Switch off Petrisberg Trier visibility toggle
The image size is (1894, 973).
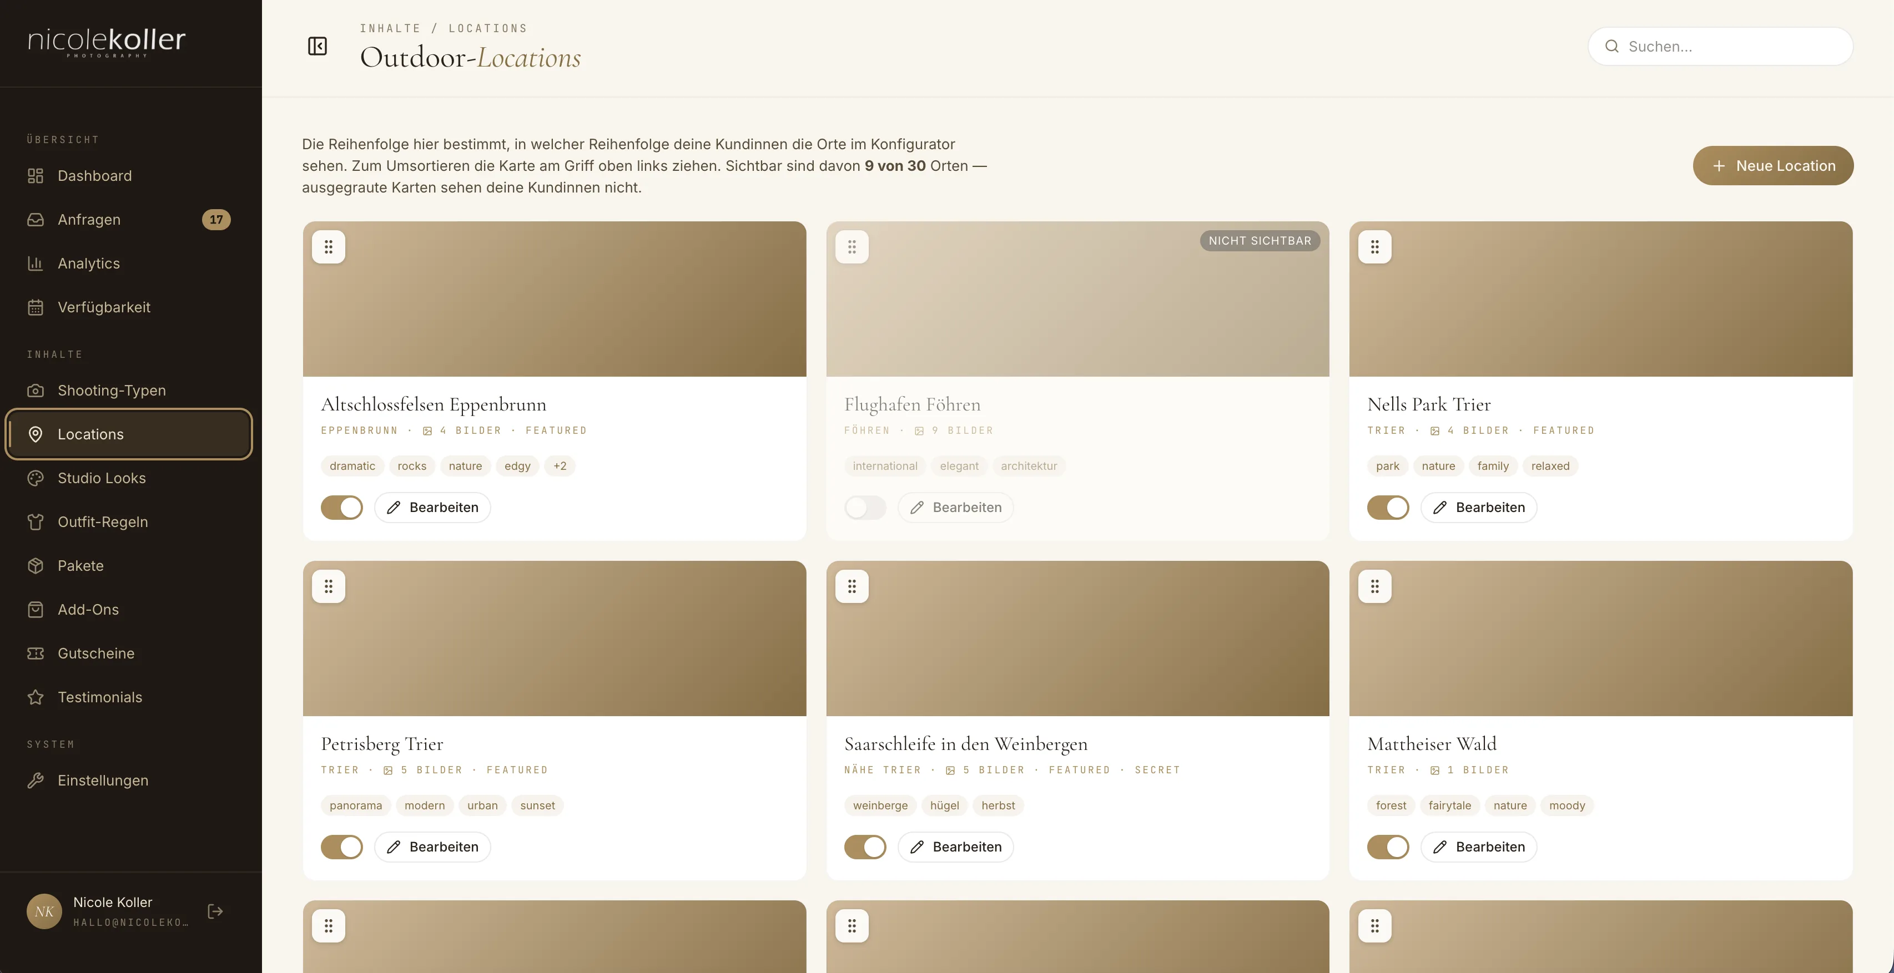pyautogui.click(x=342, y=847)
